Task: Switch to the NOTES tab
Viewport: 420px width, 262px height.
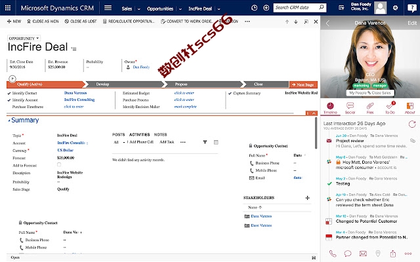Action: (x=160, y=135)
